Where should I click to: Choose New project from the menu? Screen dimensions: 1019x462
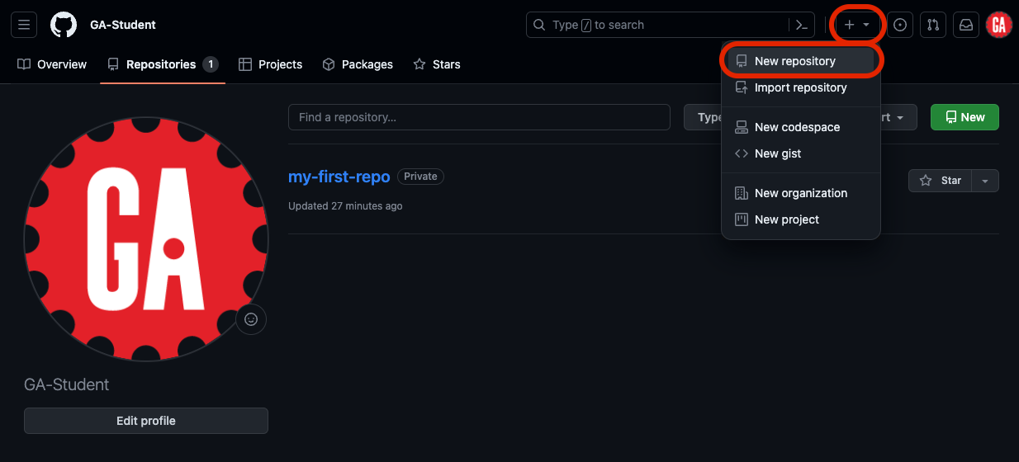click(801, 219)
